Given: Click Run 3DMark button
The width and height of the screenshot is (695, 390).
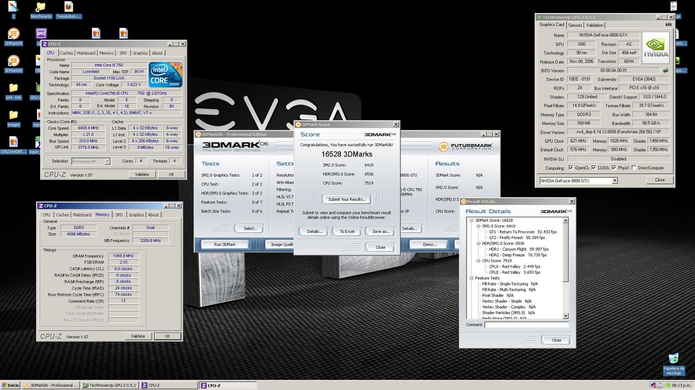Looking at the screenshot, I should tap(225, 244).
